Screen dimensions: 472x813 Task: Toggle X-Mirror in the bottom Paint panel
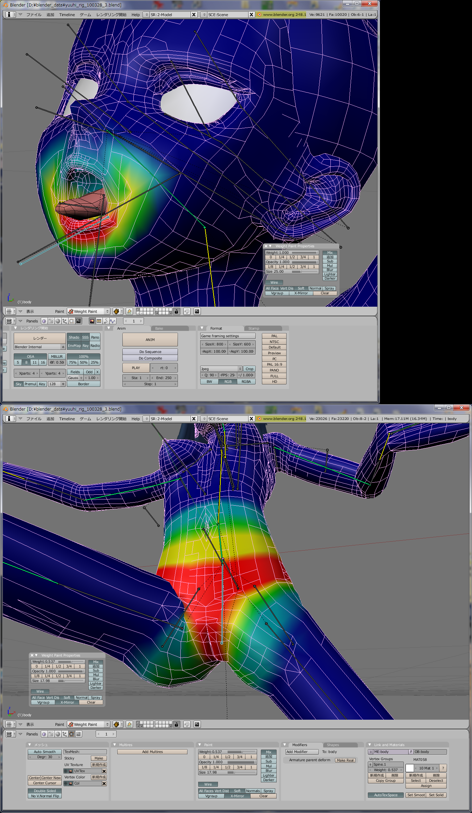(x=237, y=796)
